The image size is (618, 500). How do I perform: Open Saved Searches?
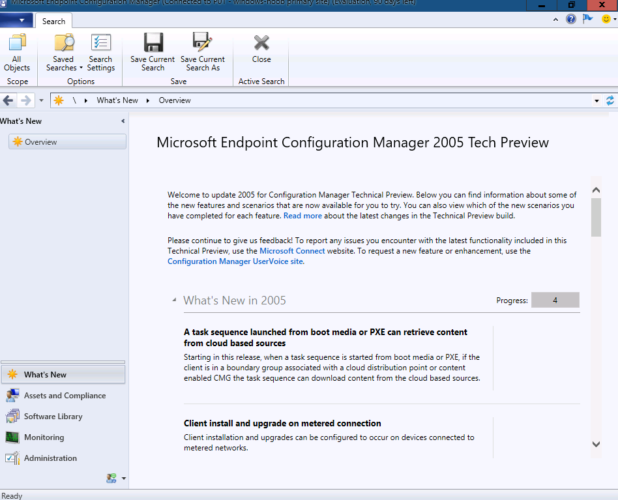pos(63,53)
